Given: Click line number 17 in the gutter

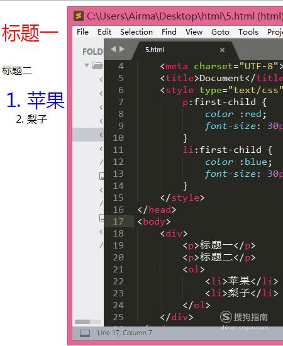Looking at the screenshot, I should (x=118, y=221).
